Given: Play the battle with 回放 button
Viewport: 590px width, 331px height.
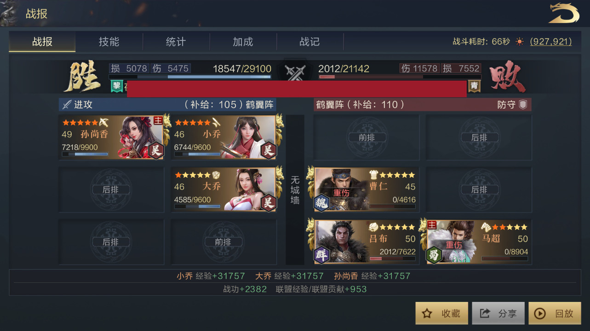Looking at the screenshot, I should click(555, 313).
